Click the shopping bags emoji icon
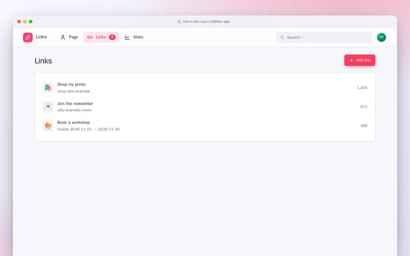This screenshot has width=410, height=256. click(x=48, y=88)
